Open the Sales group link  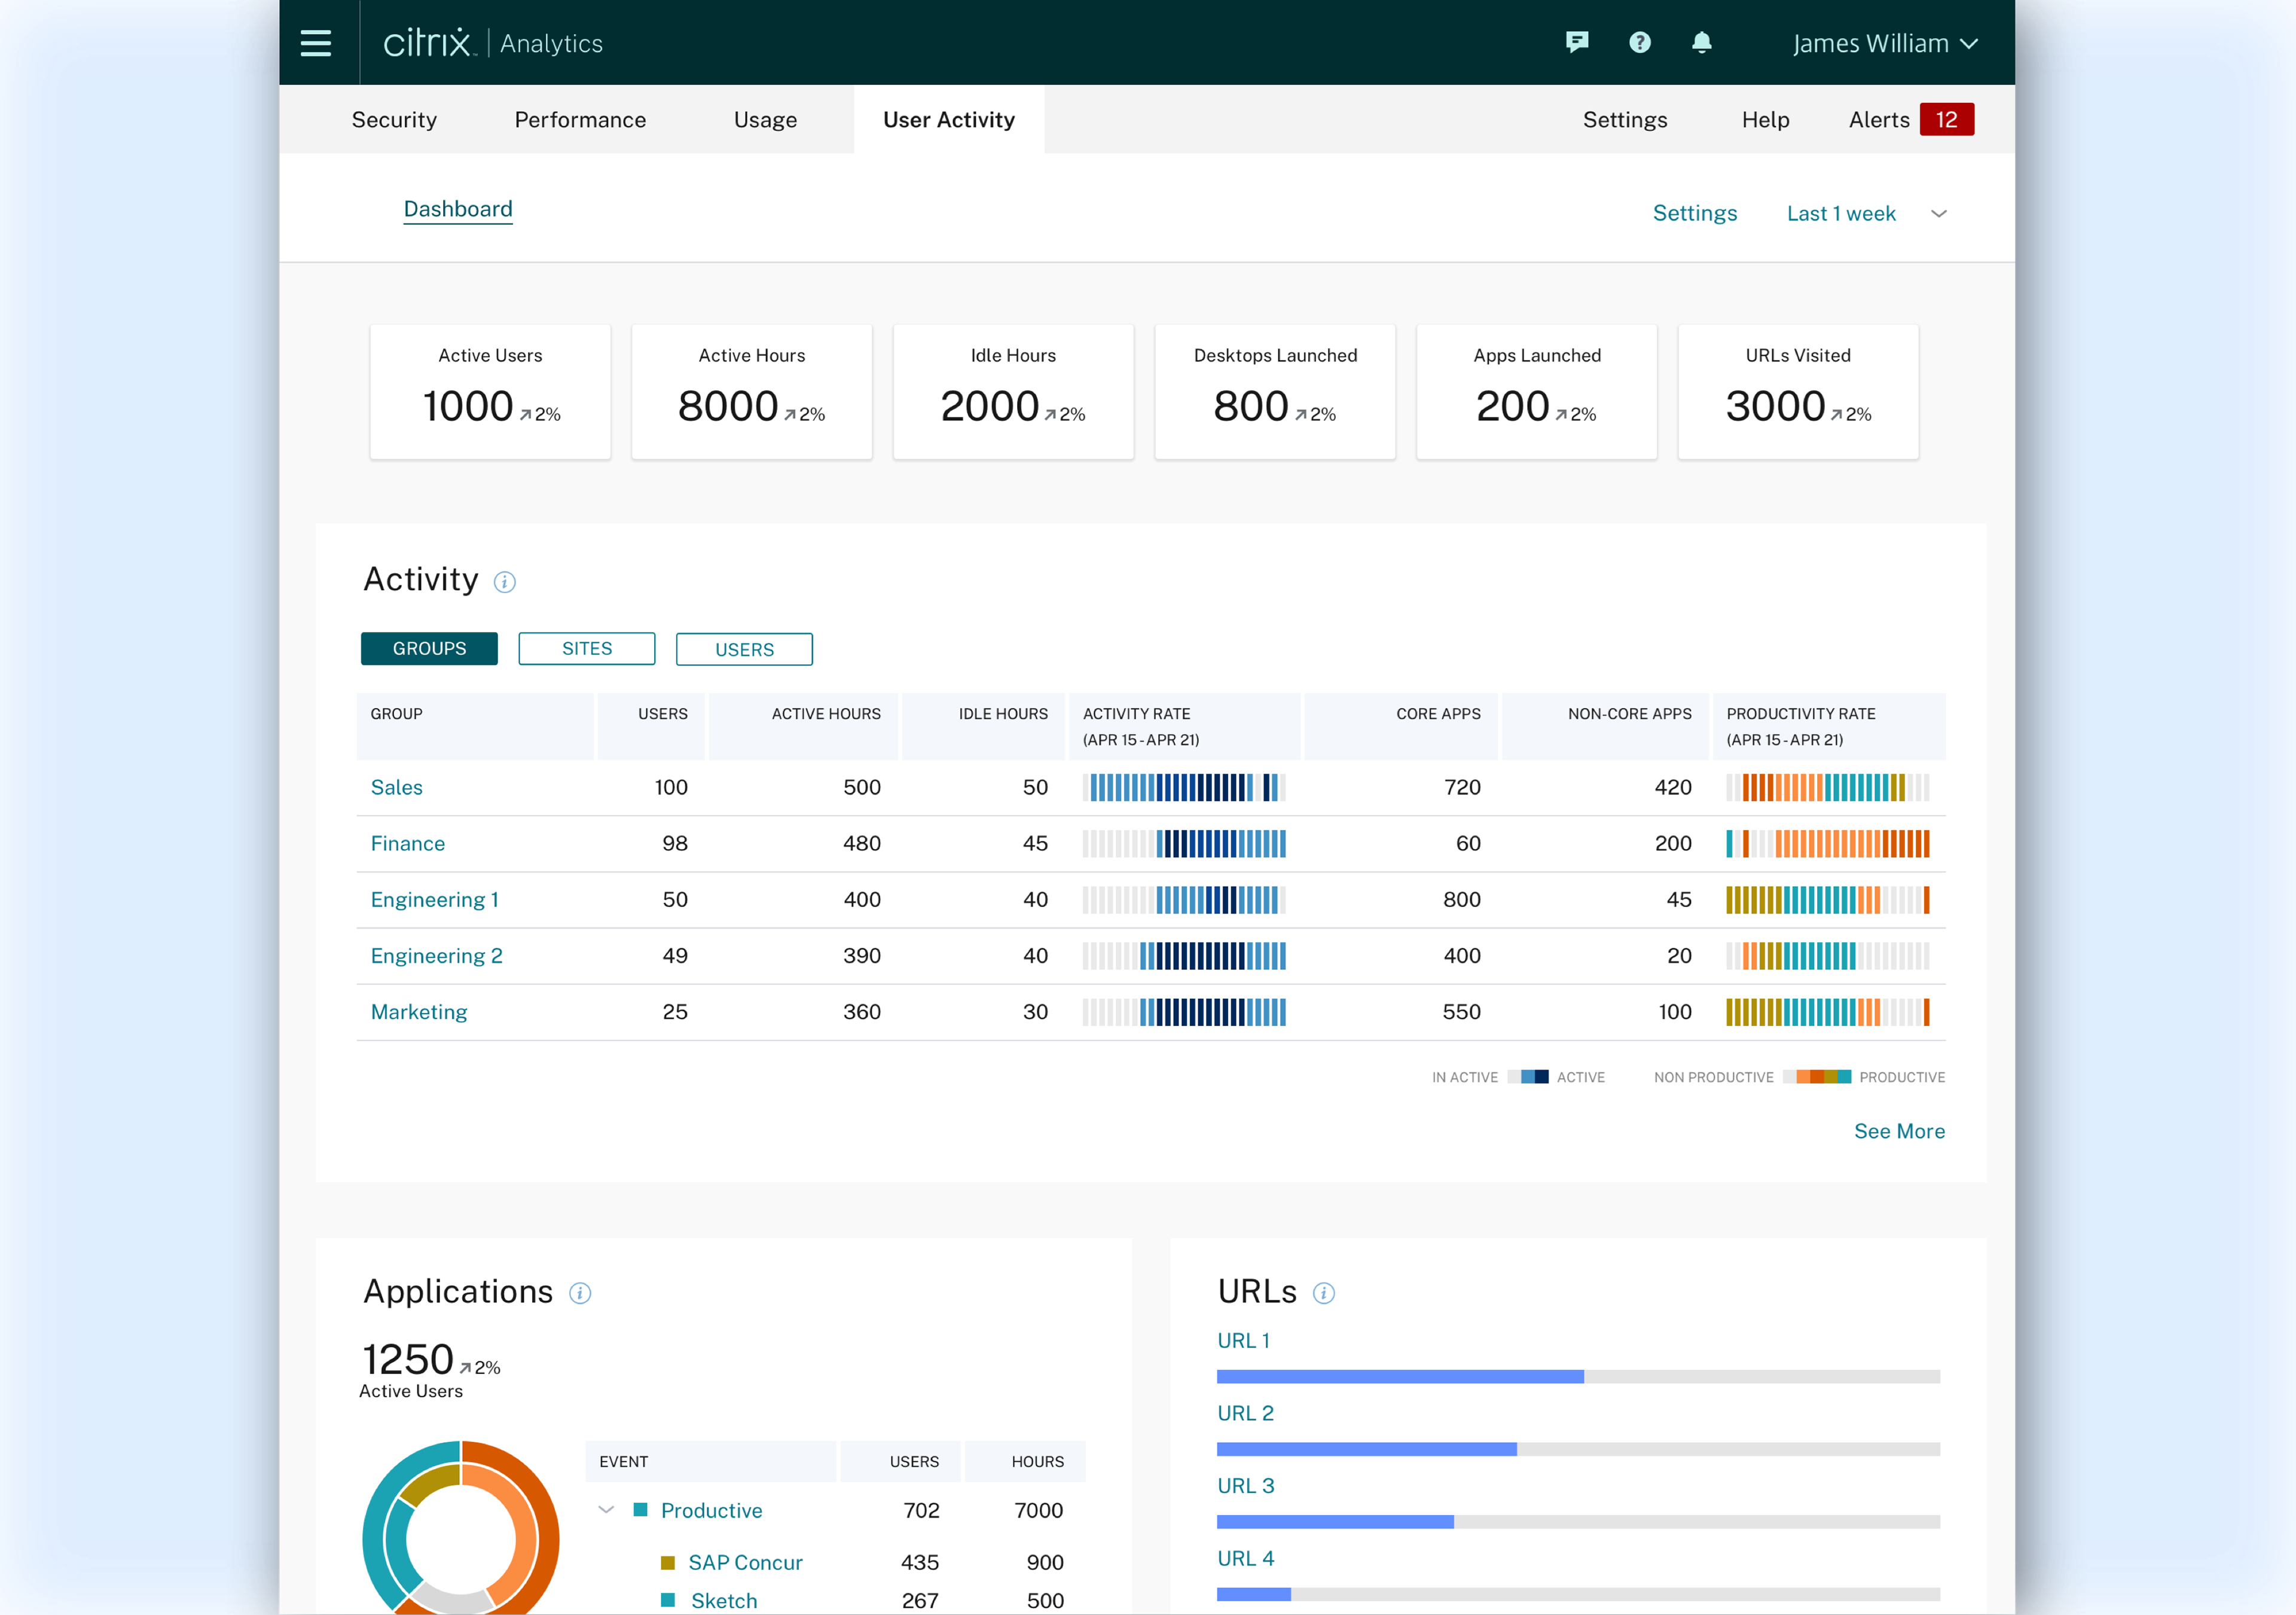pyautogui.click(x=397, y=787)
